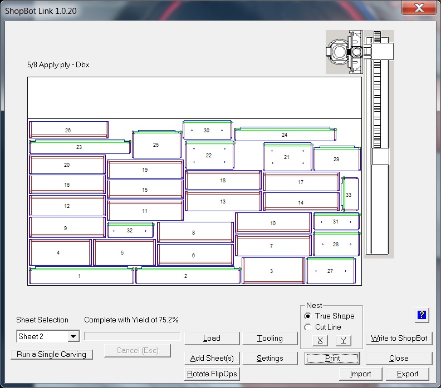Select part 3 in the sheet preview

pos(272,271)
